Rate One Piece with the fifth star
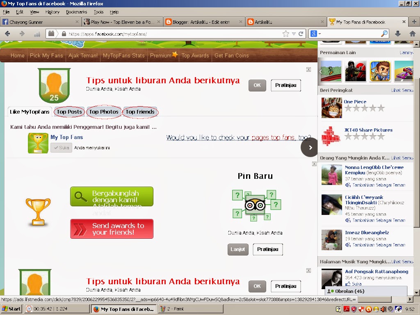420x315 pixels. [381, 108]
